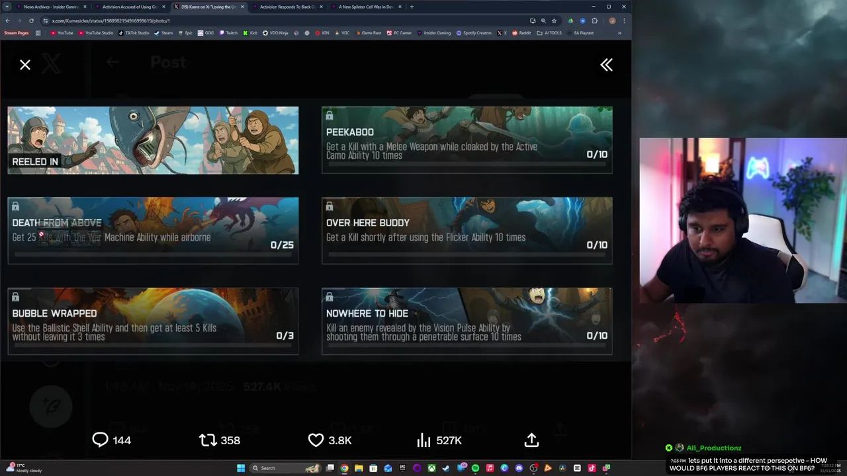Click the OVER HERE BUDDY challenge card
This screenshot has height=476, width=847.
coord(467,231)
